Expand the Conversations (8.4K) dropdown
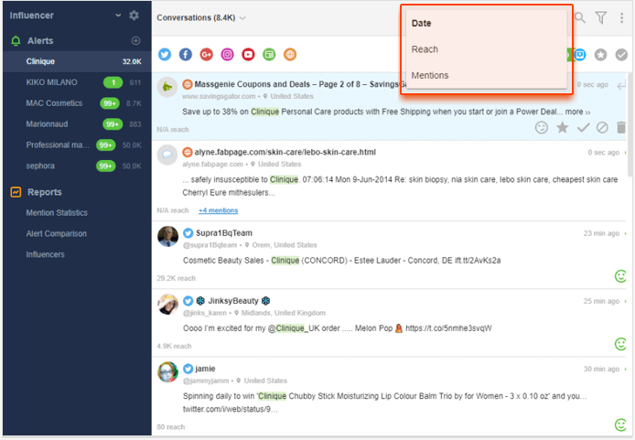The width and height of the screenshot is (635, 440). click(242, 17)
